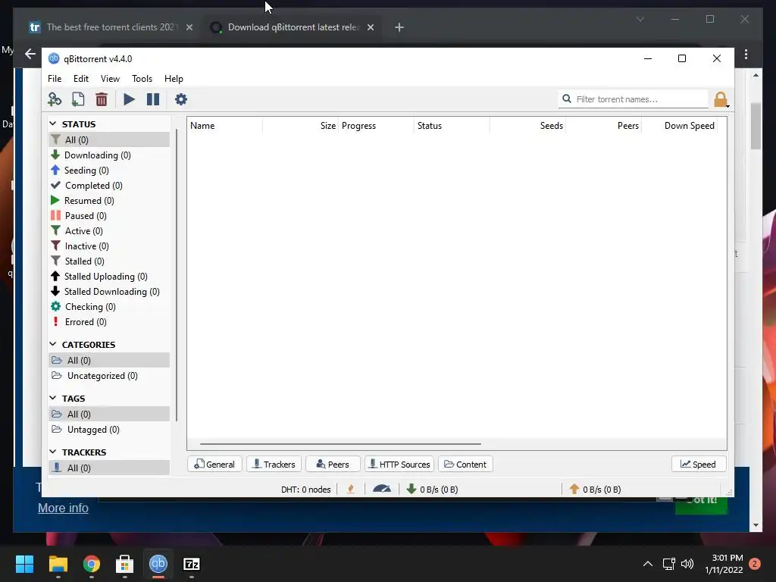
Task: Click the orange lock UI icon
Action: (721, 99)
